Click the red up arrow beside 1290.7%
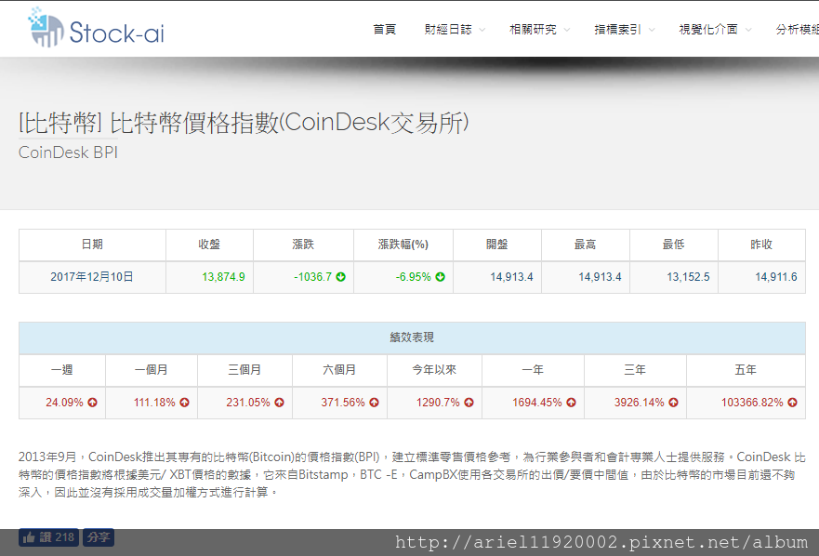The width and height of the screenshot is (819, 556). (x=469, y=403)
